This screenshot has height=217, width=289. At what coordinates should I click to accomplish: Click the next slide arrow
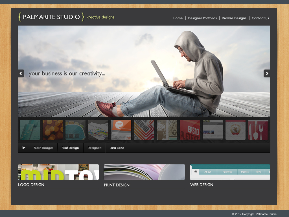pos(267,73)
